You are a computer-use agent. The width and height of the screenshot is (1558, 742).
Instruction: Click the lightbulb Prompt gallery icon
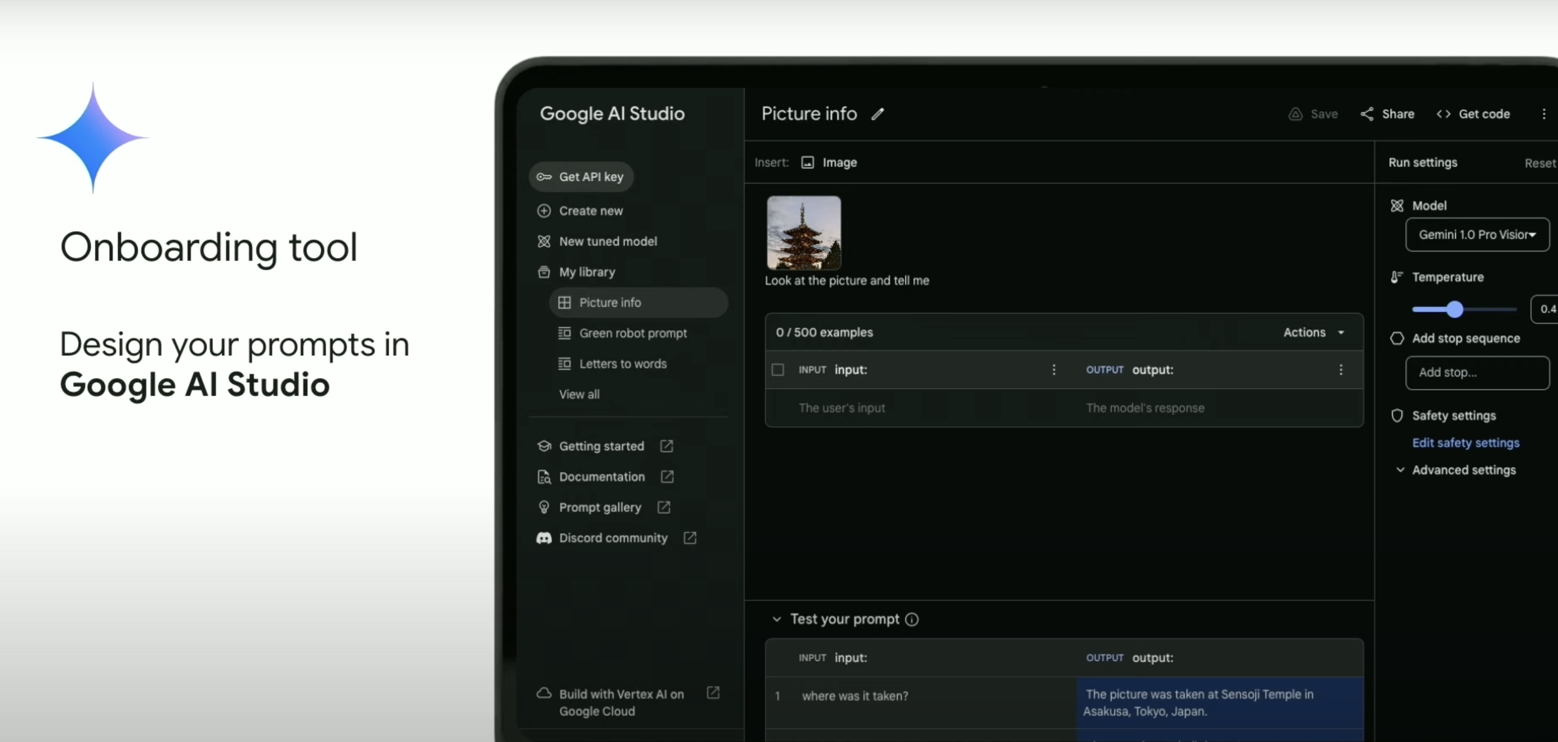[544, 508]
